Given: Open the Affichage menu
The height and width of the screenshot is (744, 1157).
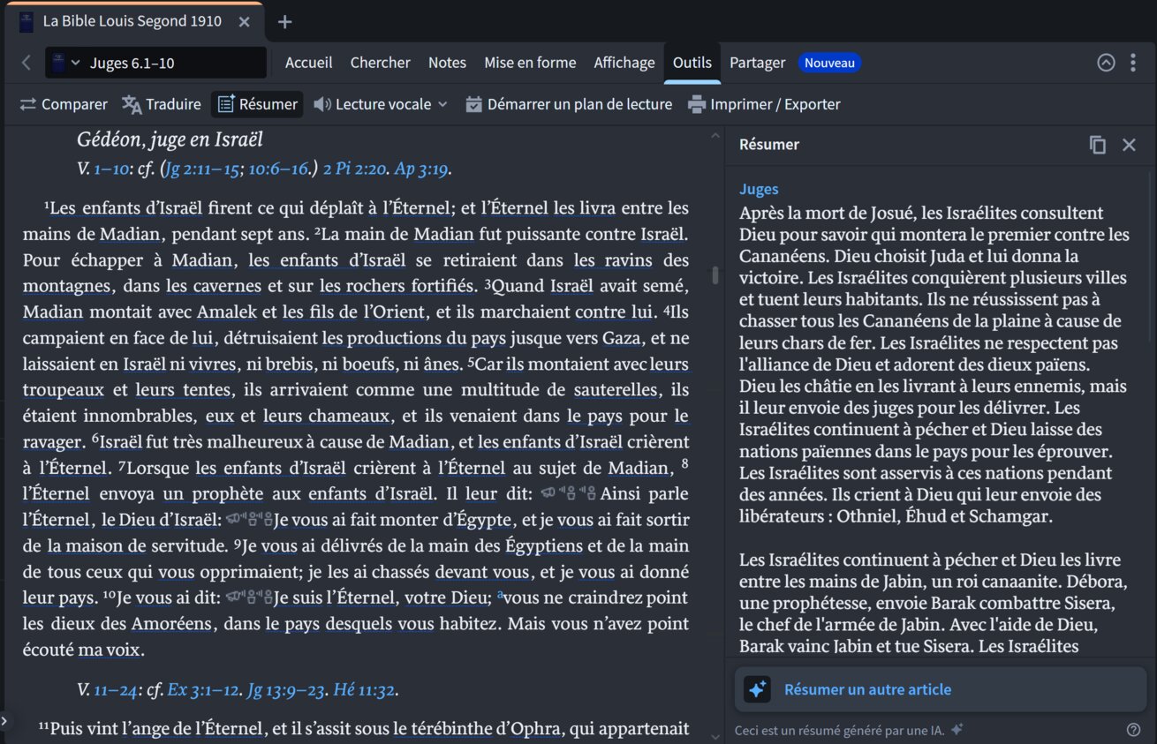Looking at the screenshot, I should (624, 63).
